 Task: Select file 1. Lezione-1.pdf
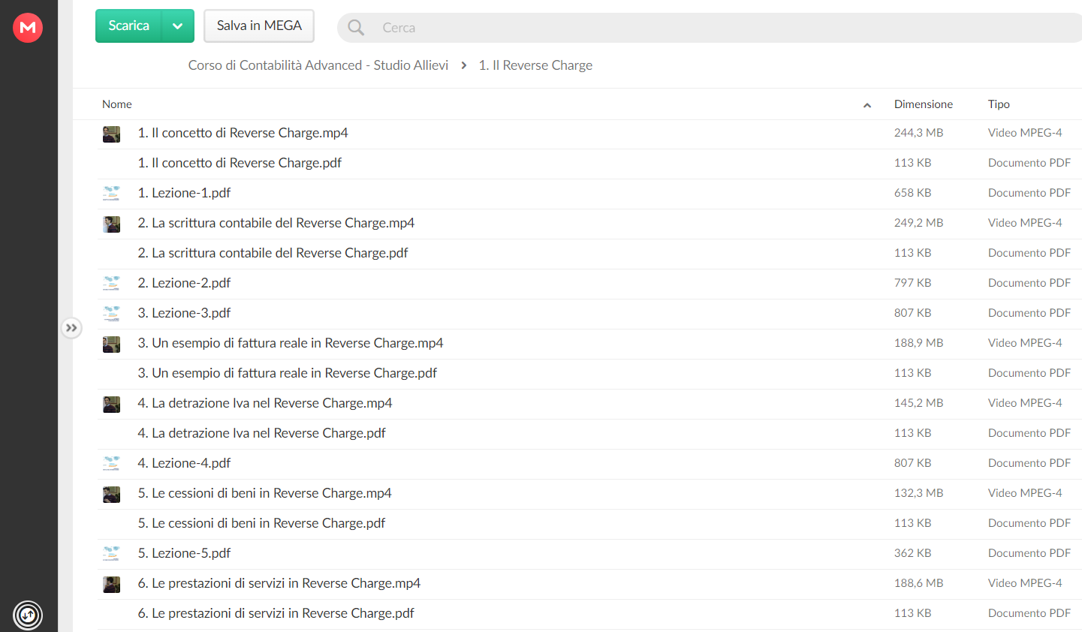point(184,193)
